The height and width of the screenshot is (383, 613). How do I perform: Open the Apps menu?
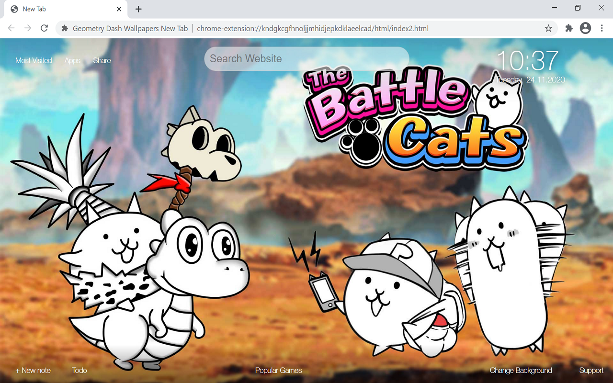(72, 60)
